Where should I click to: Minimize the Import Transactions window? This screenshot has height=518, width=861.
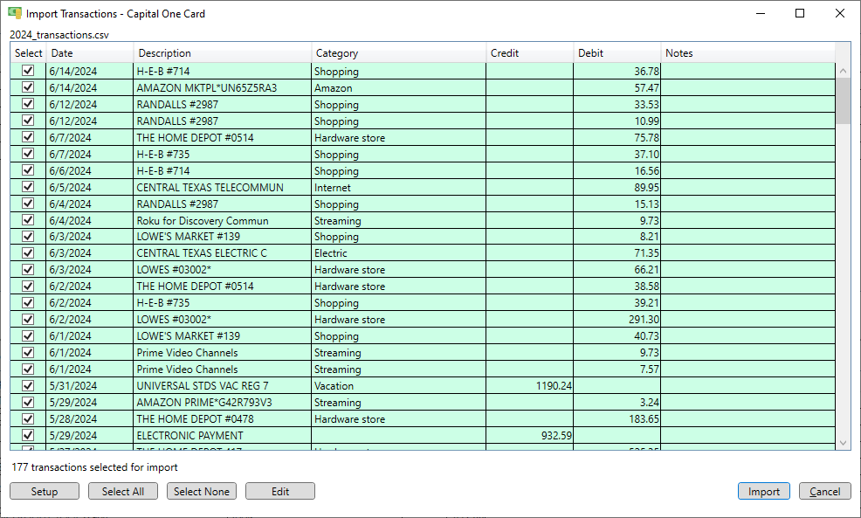point(761,13)
